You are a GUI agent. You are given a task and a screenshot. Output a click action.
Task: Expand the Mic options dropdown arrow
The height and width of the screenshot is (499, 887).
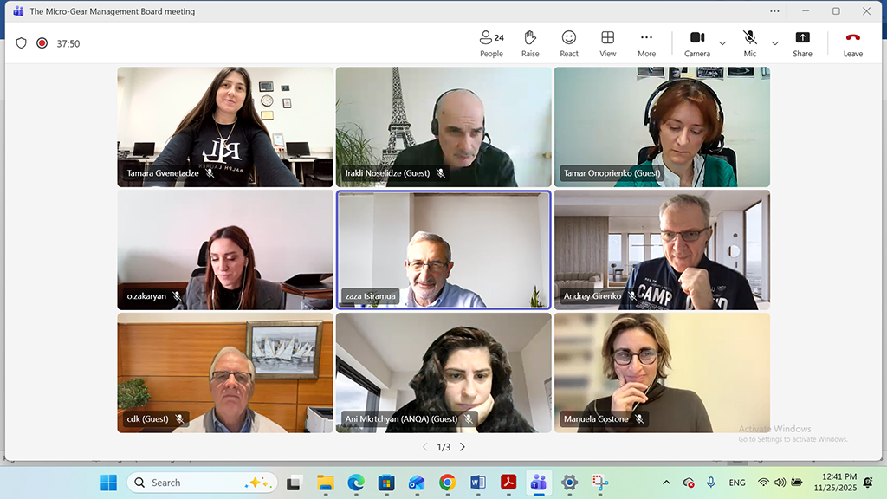[774, 43]
